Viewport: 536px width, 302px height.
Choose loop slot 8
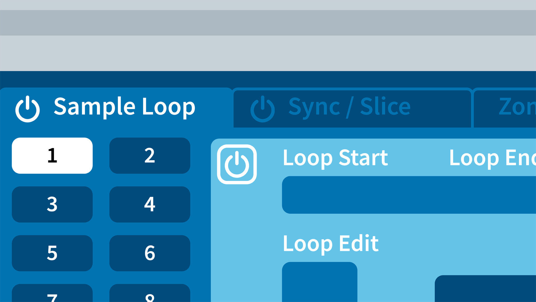pos(150,294)
